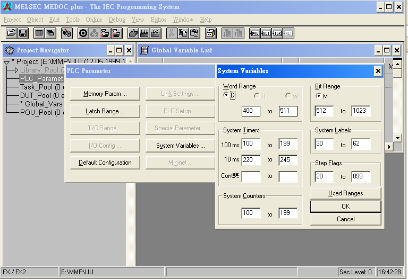Click the POU toolbar icon

click(x=255, y=33)
